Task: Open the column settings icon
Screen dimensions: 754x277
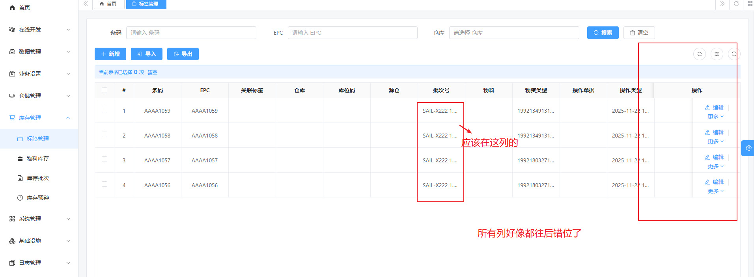Action: click(x=717, y=54)
